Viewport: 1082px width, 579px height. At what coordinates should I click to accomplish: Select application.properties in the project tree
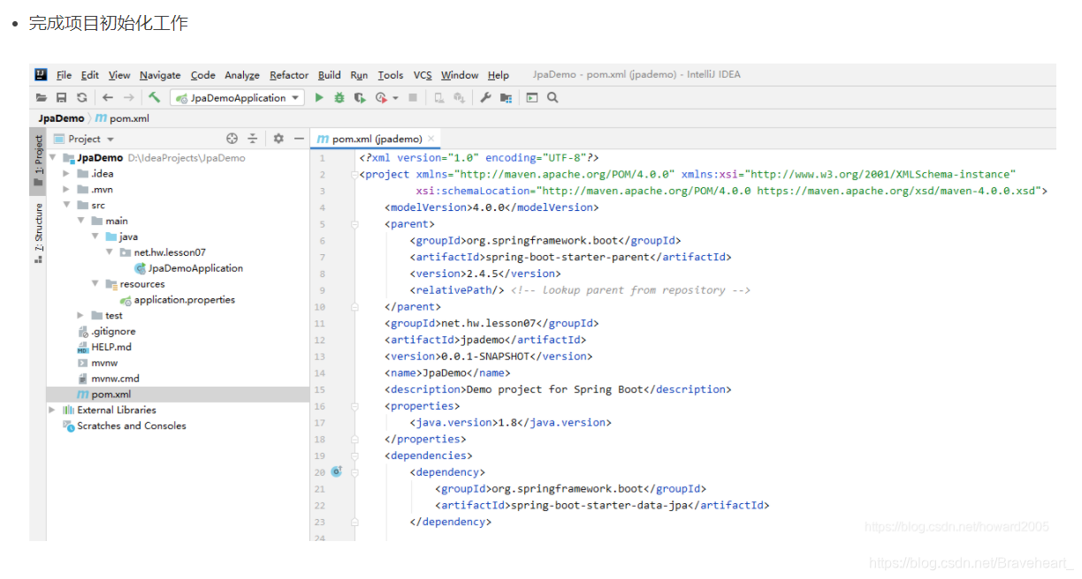pyautogui.click(x=178, y=300)
